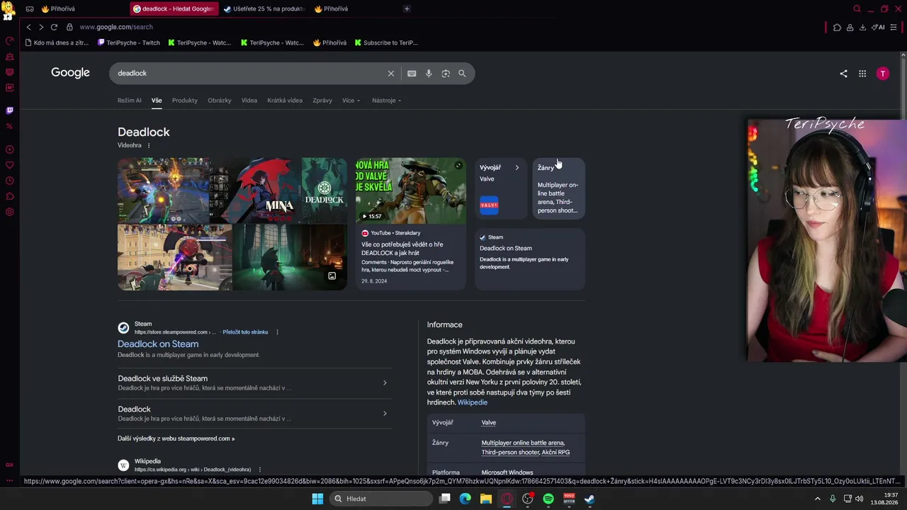Screen dimensions: 907x510
Task: Launch Microsoft Edge from the taskbar
Action: coord(465,499)
